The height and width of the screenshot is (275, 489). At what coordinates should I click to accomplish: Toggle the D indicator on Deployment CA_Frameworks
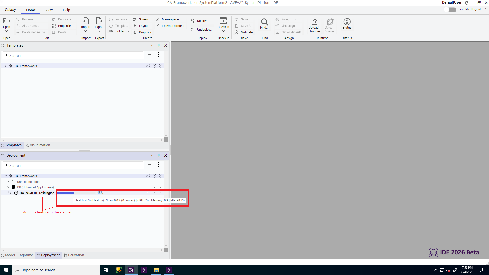pyautogui.click(x=161, y=176)
